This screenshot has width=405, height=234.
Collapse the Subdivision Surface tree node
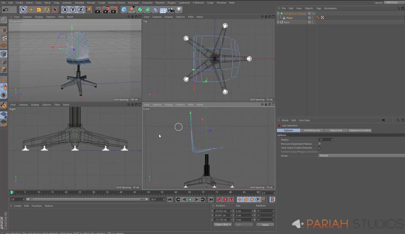pos(278,13)
